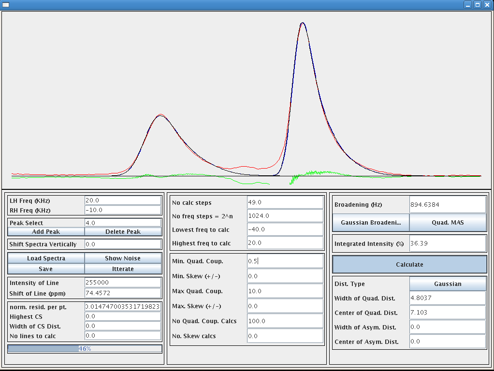Viewport: 494px width, 371px height.
Task: Switch the Quad. MAS mode button
Action: tap(448, 223)
